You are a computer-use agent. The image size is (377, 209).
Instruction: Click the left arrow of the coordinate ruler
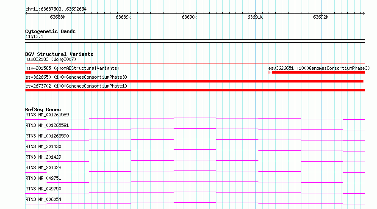pyautogui.click(x=26, y=14)
